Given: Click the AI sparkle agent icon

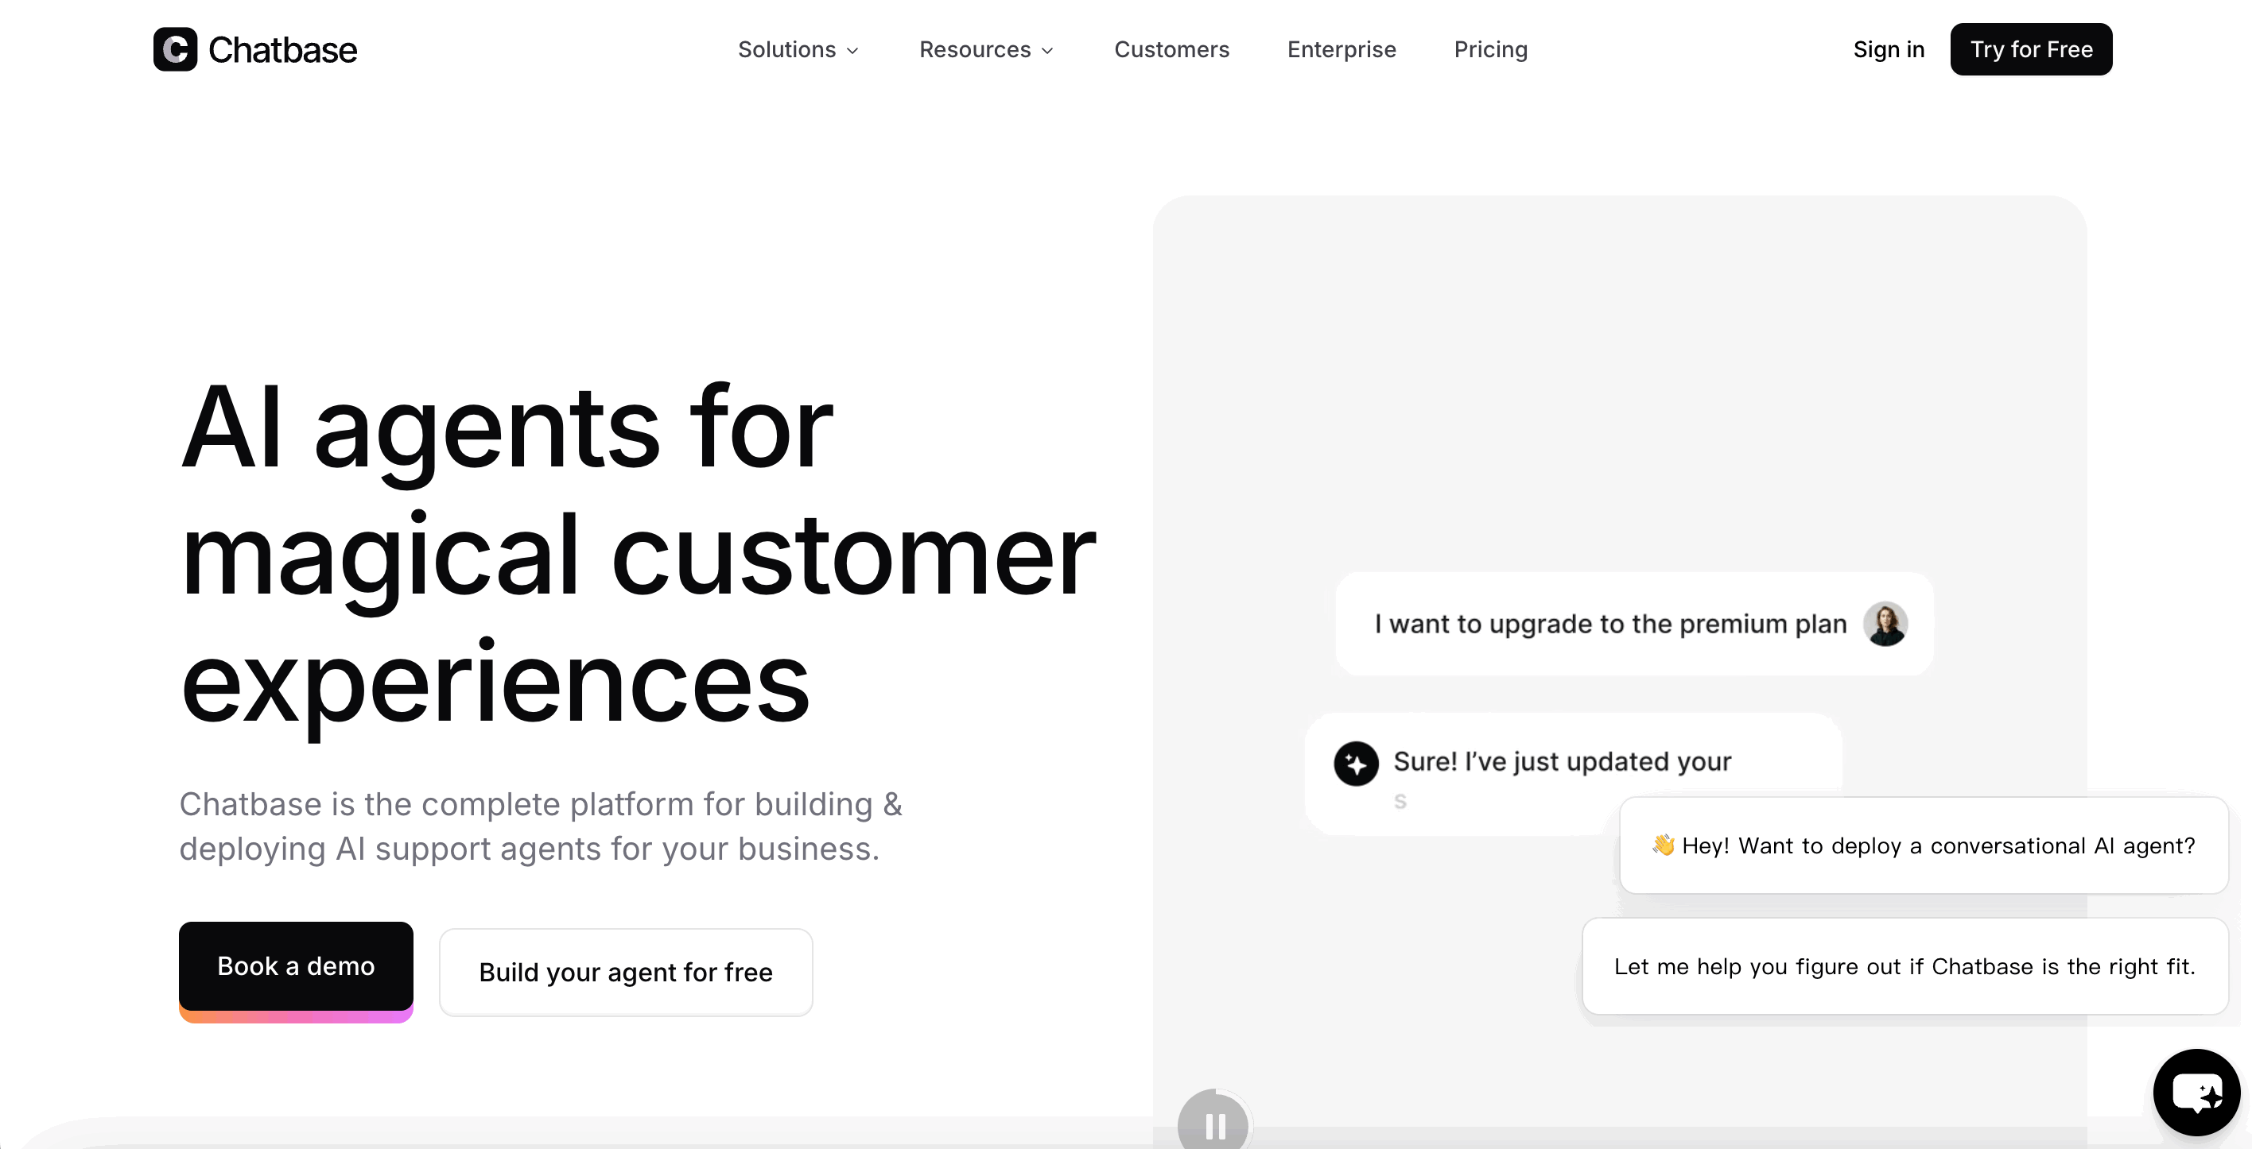Looking at the screenshot, I should tap(1356, 764).
